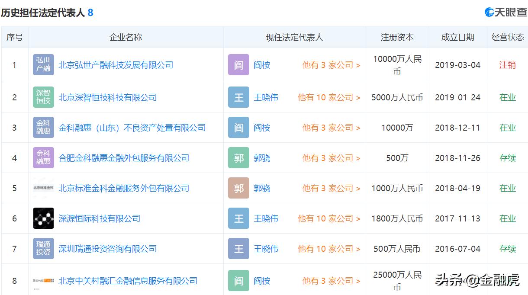Click the 在业 status label in row 2
This screenshot has height=295, width=528.
coord(508,97)
